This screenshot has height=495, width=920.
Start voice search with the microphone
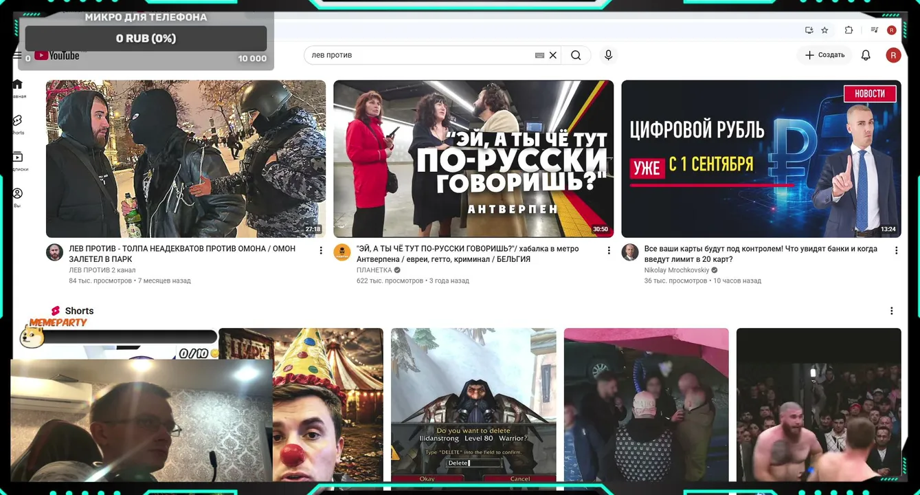tap(608, 55)
